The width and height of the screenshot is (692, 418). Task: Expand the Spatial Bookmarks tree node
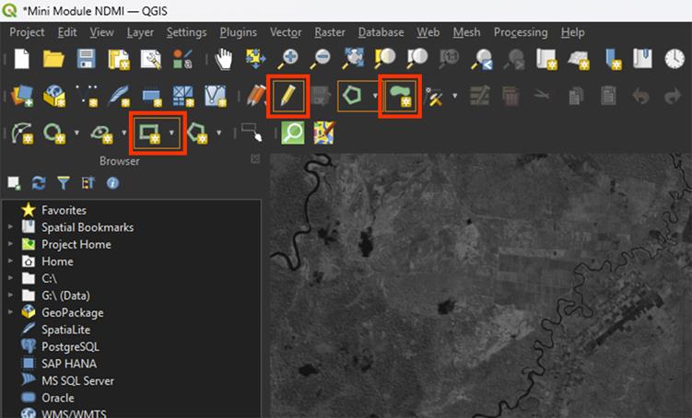pos(10,227)
